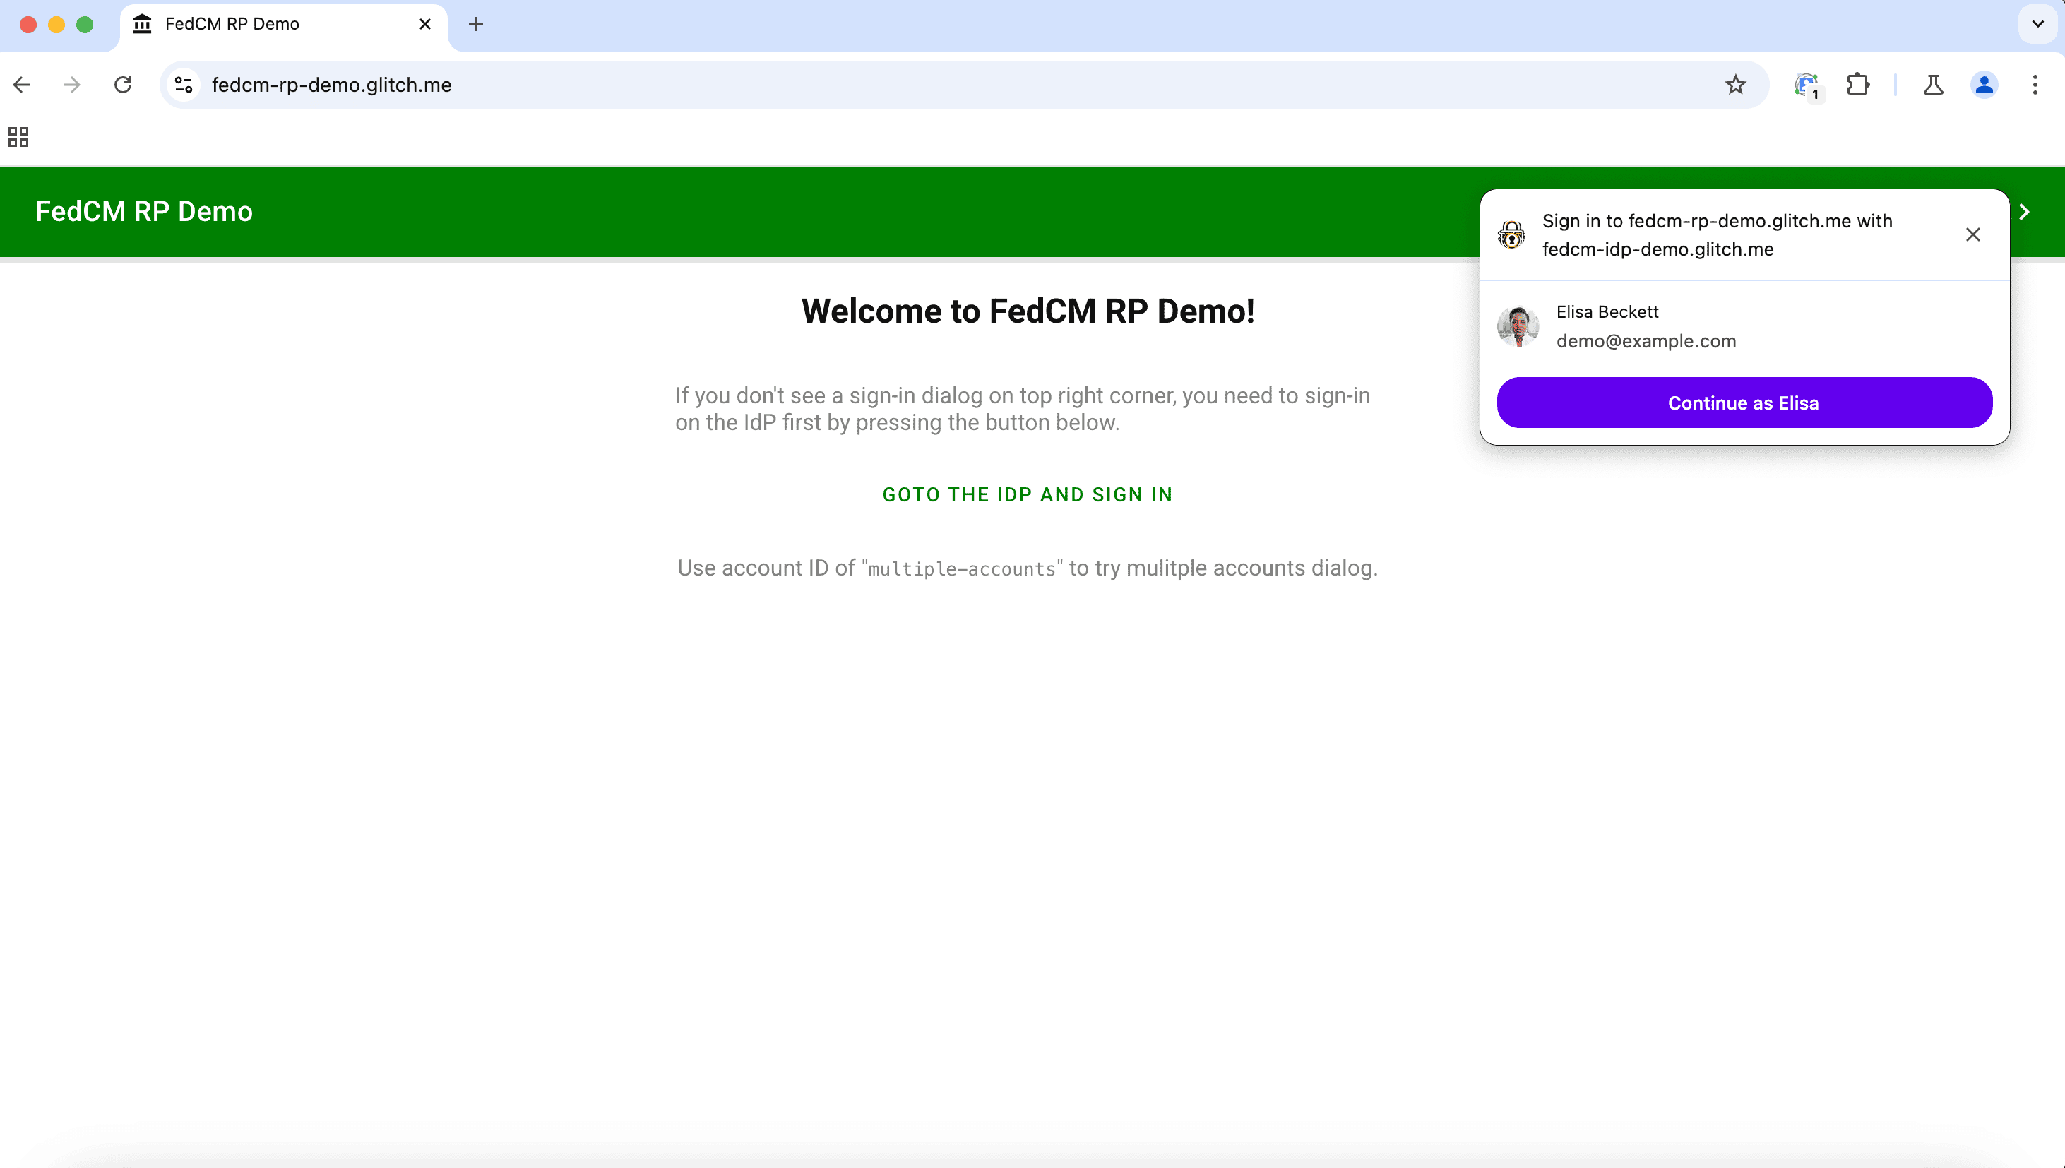This screenshot has width=2065, height=1168.
Task: Dismiss the FedCM sign-in dialog
Action: [1972, 234]
